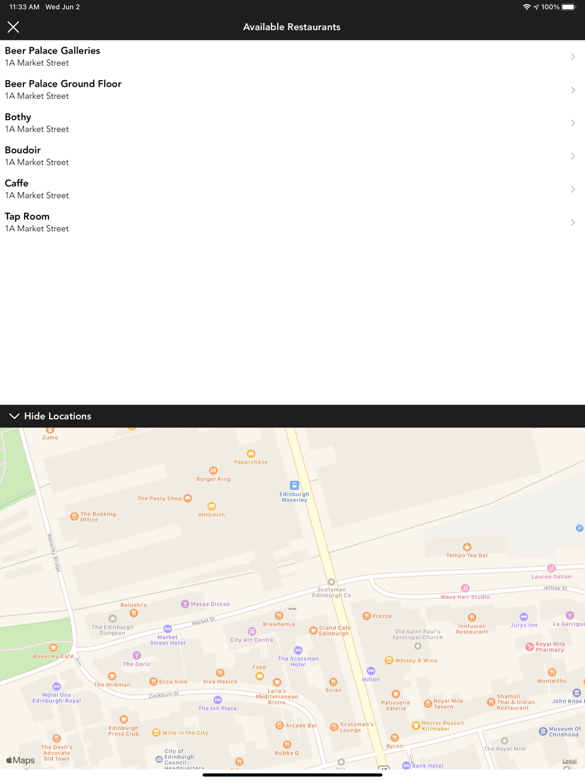Tap the Lauren Gollan salon pin
The image size is (585, 781).
tap(551, 568)
